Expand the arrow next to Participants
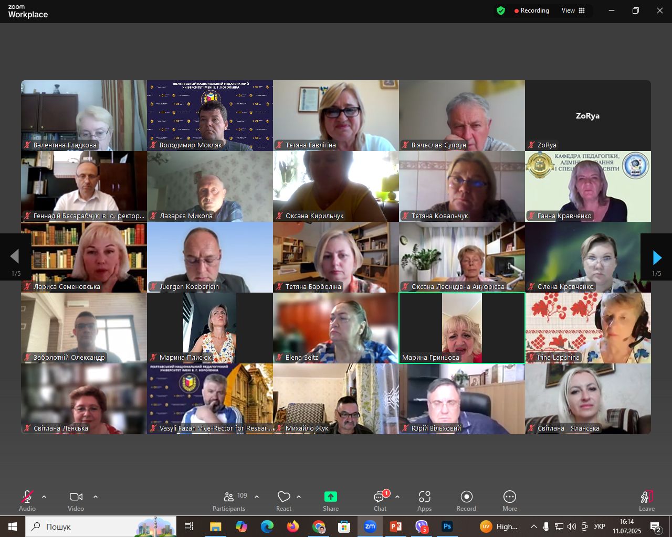This screenshot has height=537, width=672. pos(257,497)
